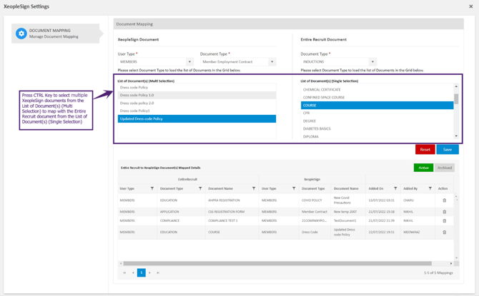Click the Action column header

coord(443,188)
